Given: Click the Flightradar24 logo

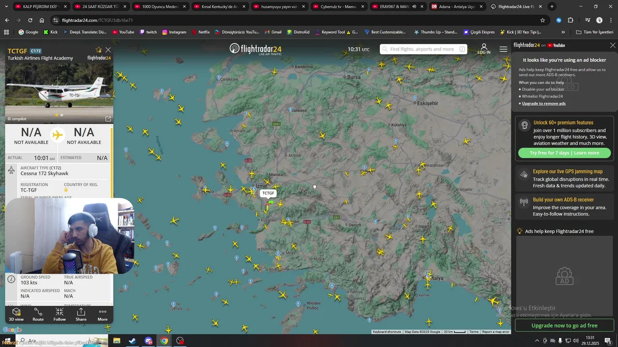Looking at the screenshot, I should click(255, 49).
